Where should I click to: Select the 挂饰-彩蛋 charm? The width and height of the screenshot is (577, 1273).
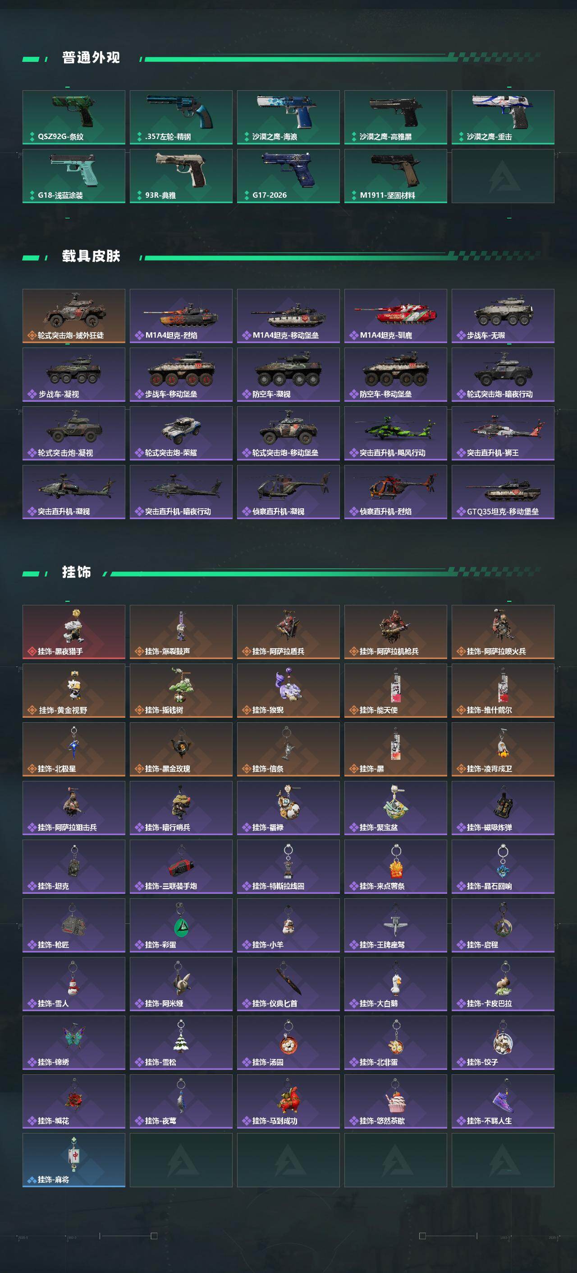(181, 925)
